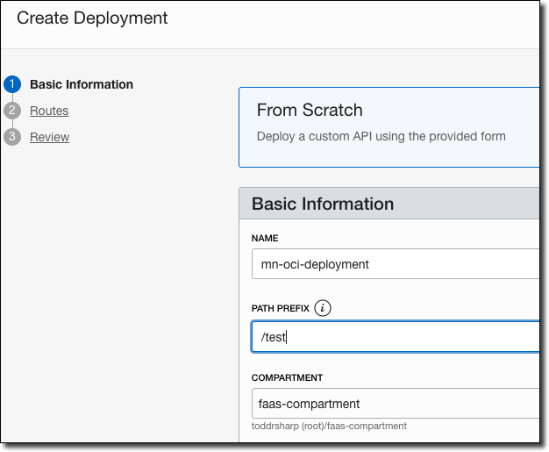Click the Basic Information section header
This screenshot has height=452, width=549.
click(323, 204)
